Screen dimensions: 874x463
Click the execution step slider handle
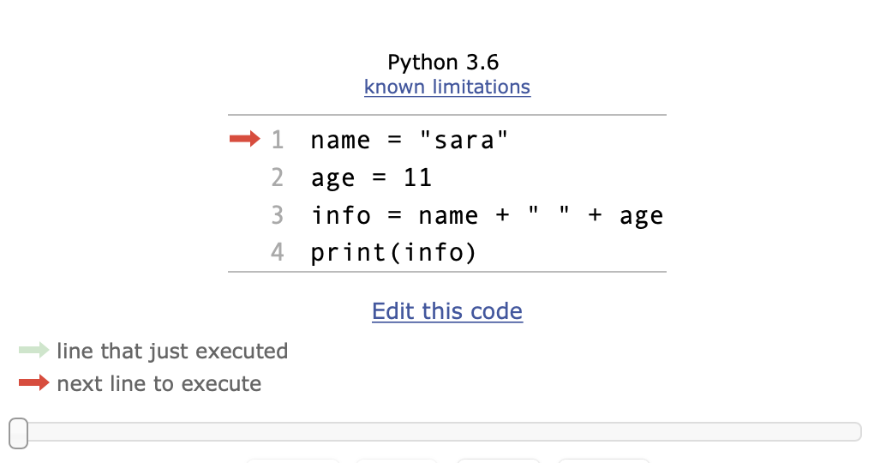click(18, 433)
